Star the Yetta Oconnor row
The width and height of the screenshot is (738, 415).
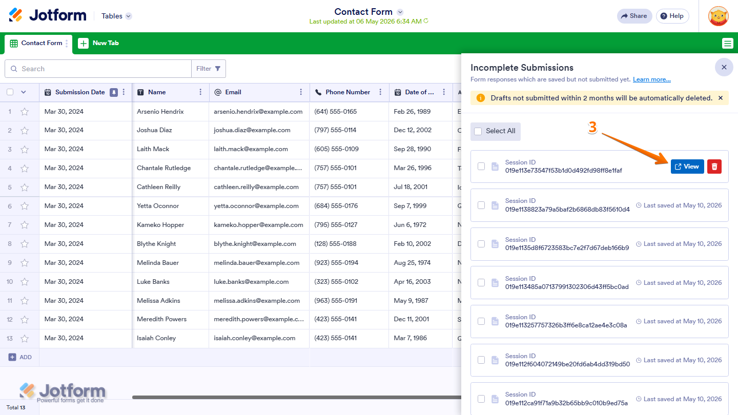[x=24, y=206]
